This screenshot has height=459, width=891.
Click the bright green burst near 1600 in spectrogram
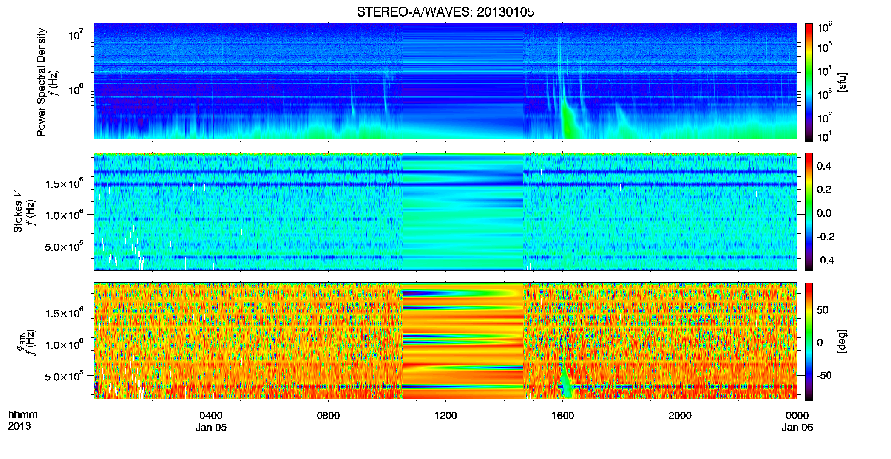point(568,121)
